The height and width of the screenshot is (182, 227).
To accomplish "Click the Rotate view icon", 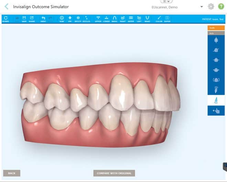I will (6, 19).
